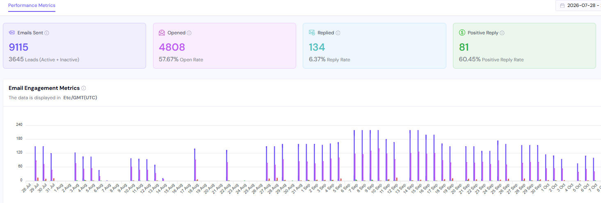
Task: Open the Performance Metrics tab
Action: point(32,6)
